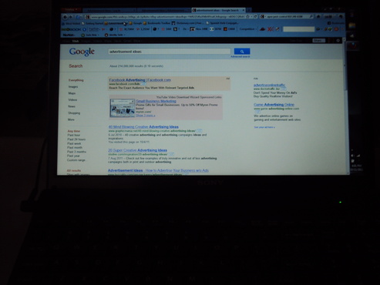The height and width of the screenshot is (285, 380).
Task: Switch to the second browser tab
Action: [x=164, y=11]
